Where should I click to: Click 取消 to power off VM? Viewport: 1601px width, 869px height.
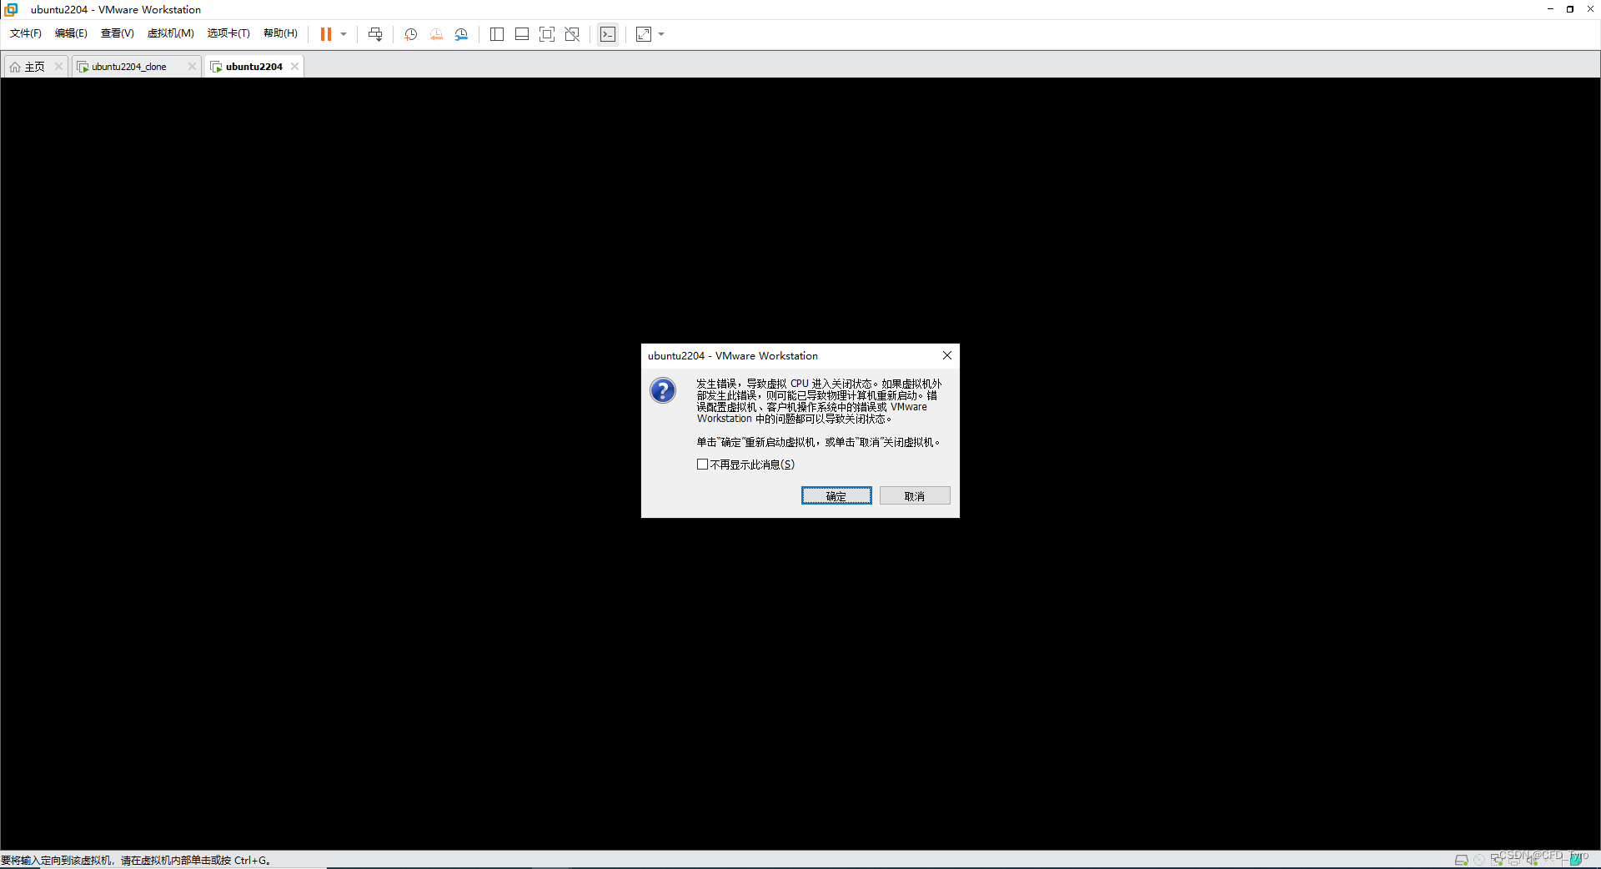tap(915, 496)
